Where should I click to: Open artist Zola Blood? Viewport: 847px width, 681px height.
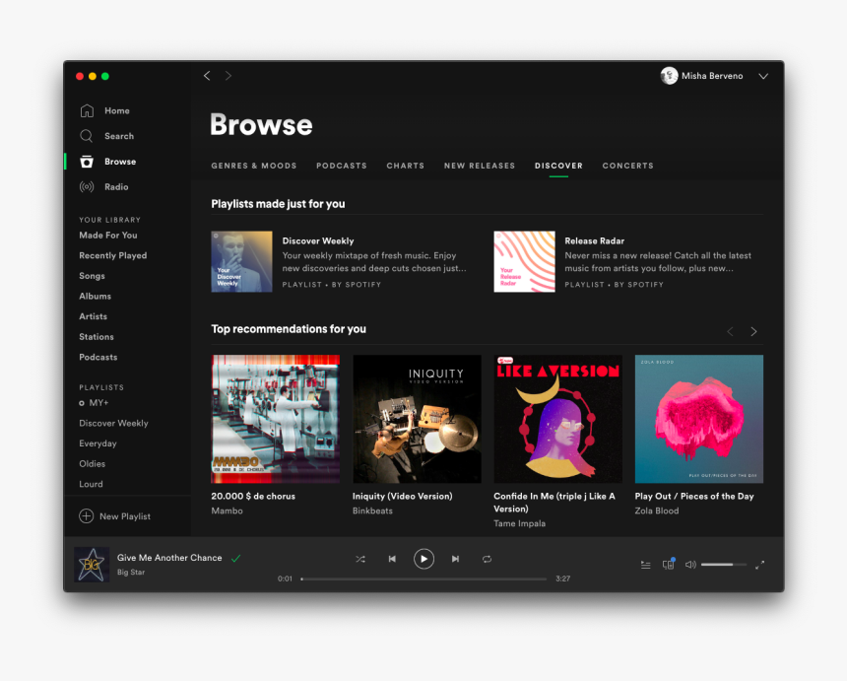[x=657, y=511]
